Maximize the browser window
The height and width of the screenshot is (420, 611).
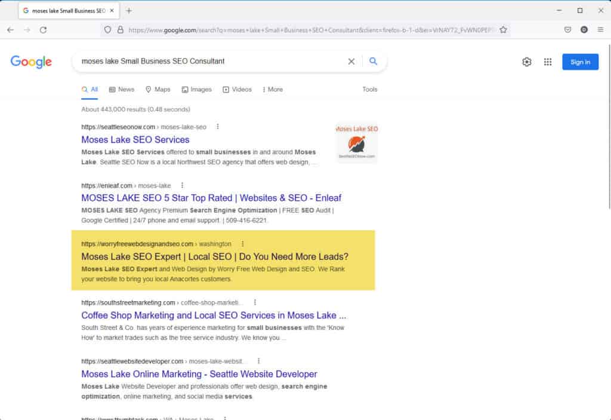[x=580, y=11]
